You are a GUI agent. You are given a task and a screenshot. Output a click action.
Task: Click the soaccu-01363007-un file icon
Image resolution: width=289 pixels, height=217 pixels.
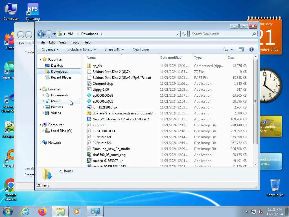pos(89,160)
